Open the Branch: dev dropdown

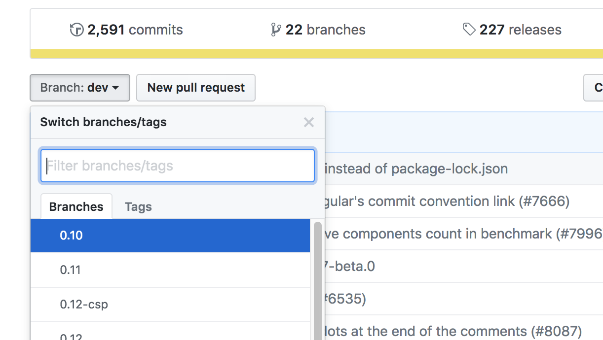pyautogui.click(x=80, y=88)
